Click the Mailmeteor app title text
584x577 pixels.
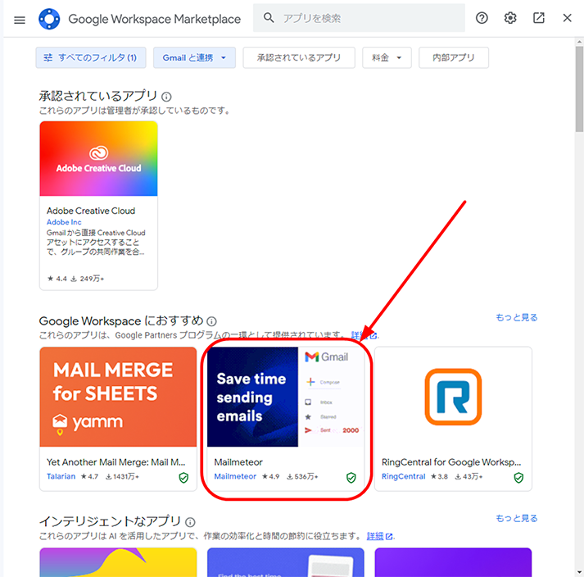(x=238, y=462)
